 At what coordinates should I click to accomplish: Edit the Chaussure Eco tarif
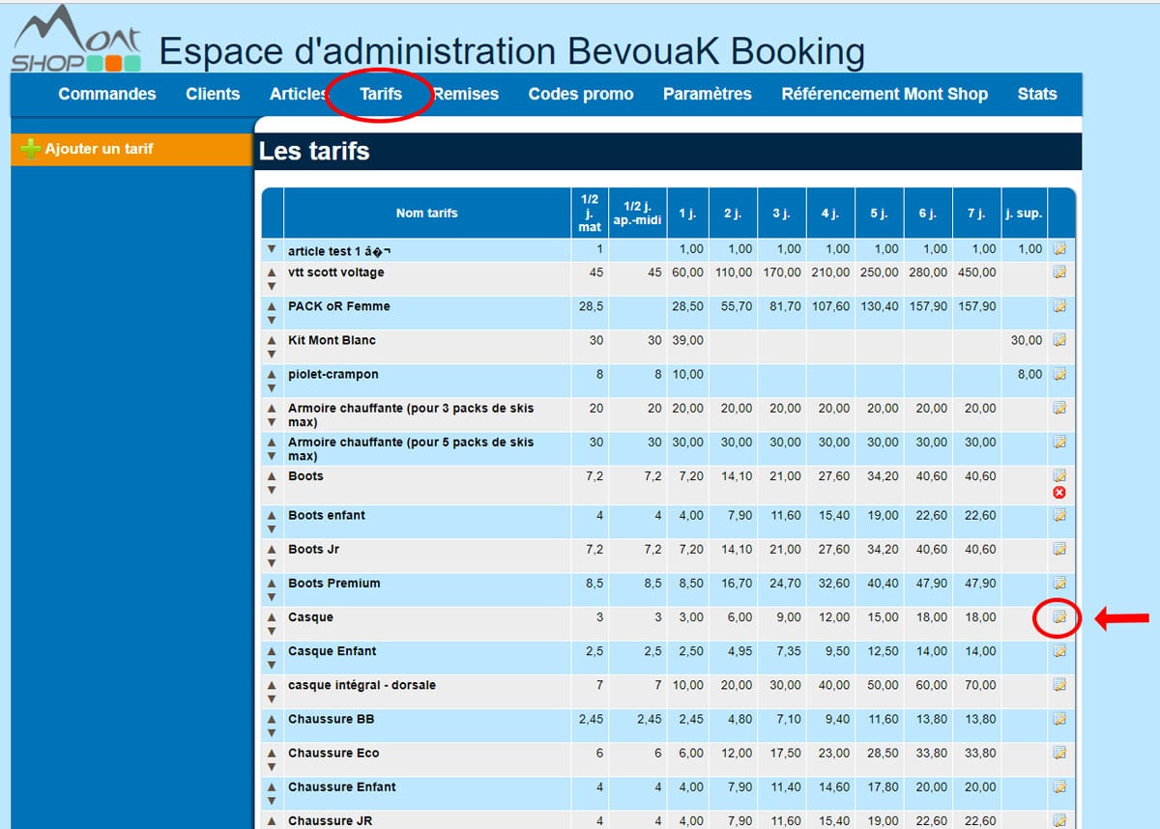tap(1059, 754)
